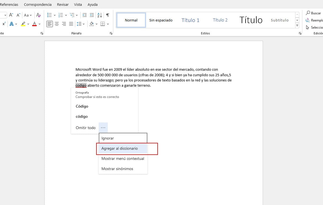The height and width of the screenshot is (205, 323).
Task: Decrease paragraph indent
Action: point(84,15)
